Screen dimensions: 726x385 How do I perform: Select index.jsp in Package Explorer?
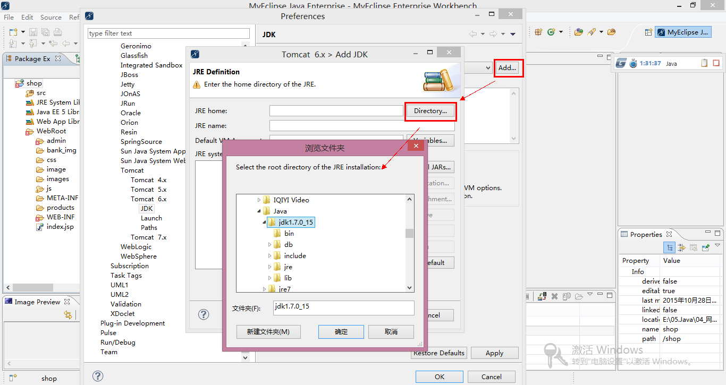coord(60,227)
